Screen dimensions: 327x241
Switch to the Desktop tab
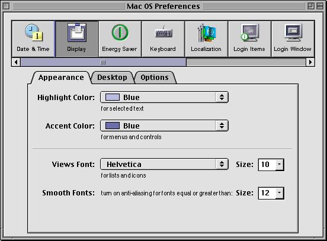click(x=112, y=78)
